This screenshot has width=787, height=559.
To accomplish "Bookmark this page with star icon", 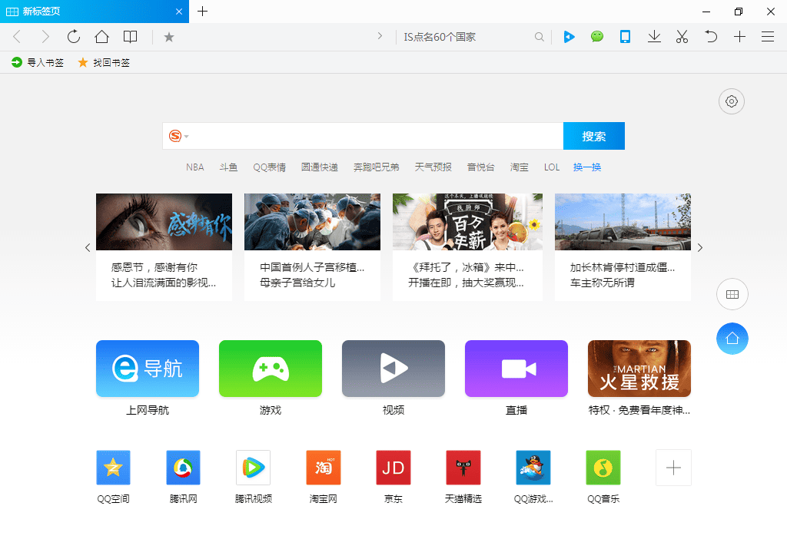I will coord(169,37).
